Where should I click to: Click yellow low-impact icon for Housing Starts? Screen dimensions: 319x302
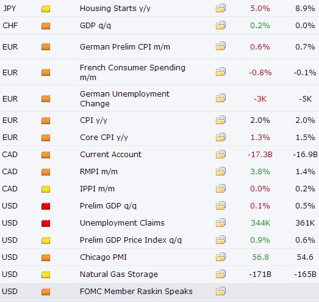point(46,9)
